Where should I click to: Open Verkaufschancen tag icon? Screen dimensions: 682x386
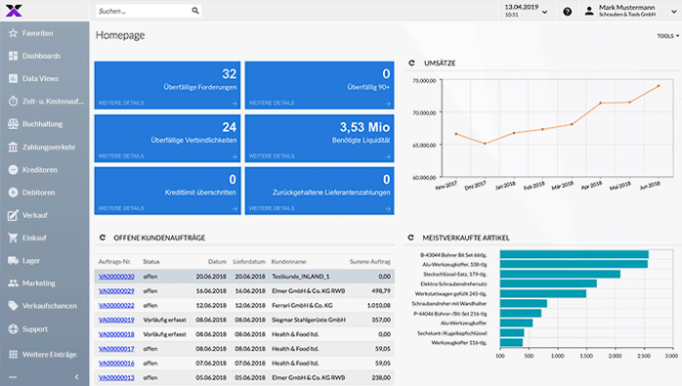coord(13,306)
